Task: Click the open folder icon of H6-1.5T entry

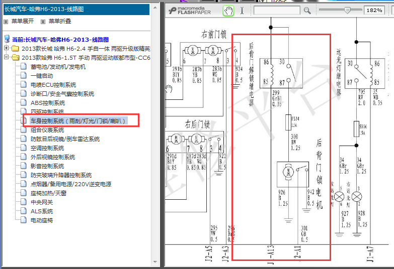Action: [x=15, y=57]
